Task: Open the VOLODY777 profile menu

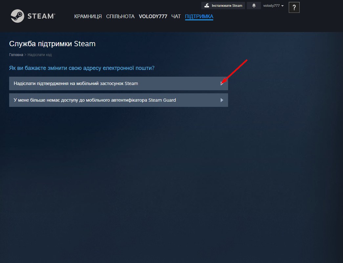Action: (153, 16)
